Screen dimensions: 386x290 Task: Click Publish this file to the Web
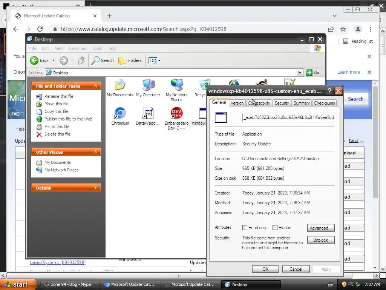[69, 119]
